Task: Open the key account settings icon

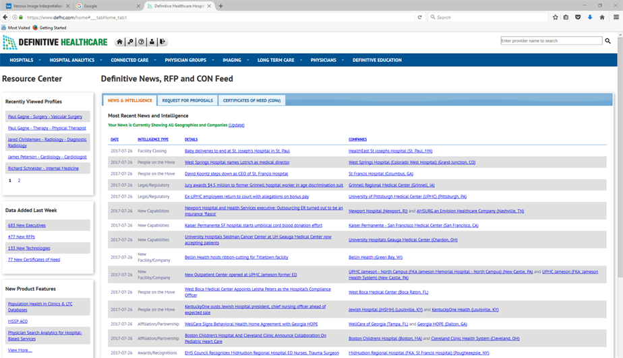Action: (130, 42)
